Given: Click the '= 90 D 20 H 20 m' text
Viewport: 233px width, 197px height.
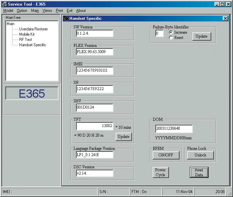Looking at the screenshot, I should [x=89, y=135].
